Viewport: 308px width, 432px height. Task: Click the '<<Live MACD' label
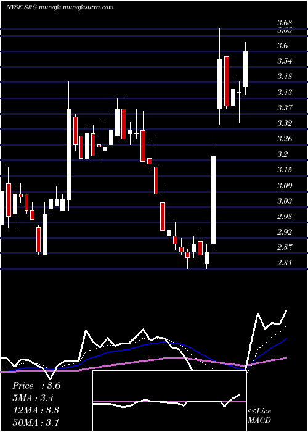click(259, 416)
